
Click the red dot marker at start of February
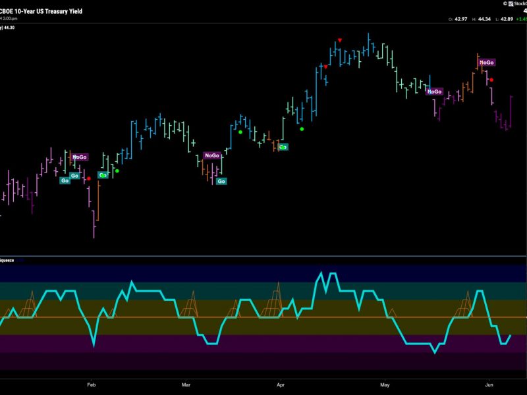89,178
